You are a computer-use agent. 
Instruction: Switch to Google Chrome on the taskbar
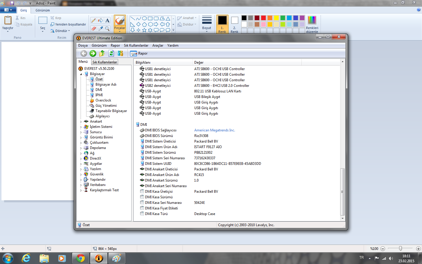tap(81, 258)
